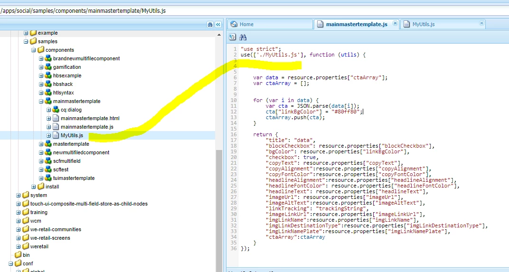
Task: Collapse the tree panel with double-arrow icon
Action: pos(218,24)
